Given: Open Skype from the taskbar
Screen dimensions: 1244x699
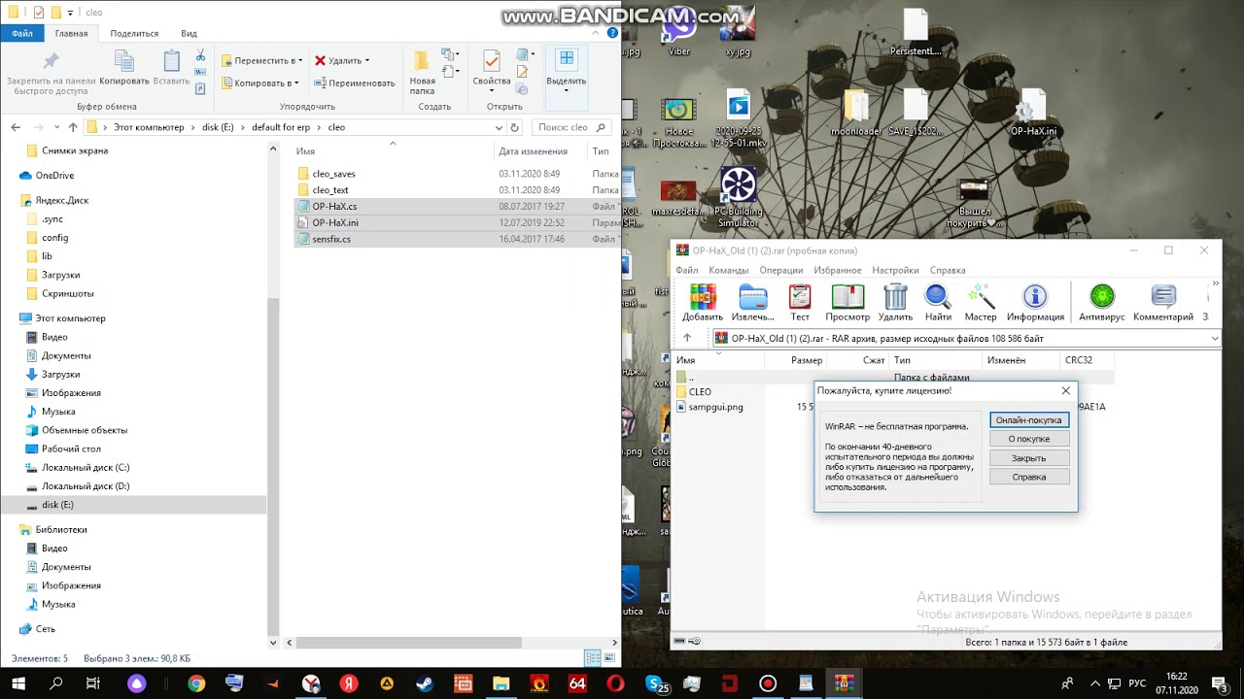Looking at the screenshot, I should click(655, 683).
